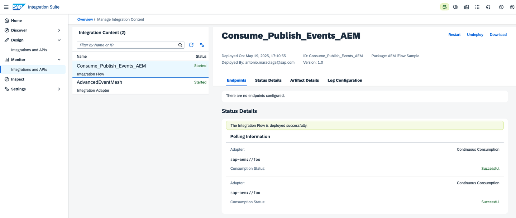The image size is (516, 218).
Task: Collapse the Monitor section chevron
Action: coord(59,60)
